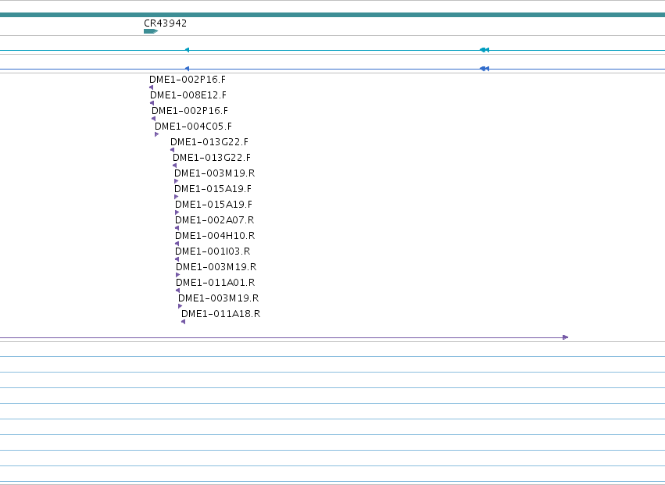The height and width of the screenshot is (485, 665).
Task: Select purple arrow under DME1-004C05.F
Action: coord(157,134)
